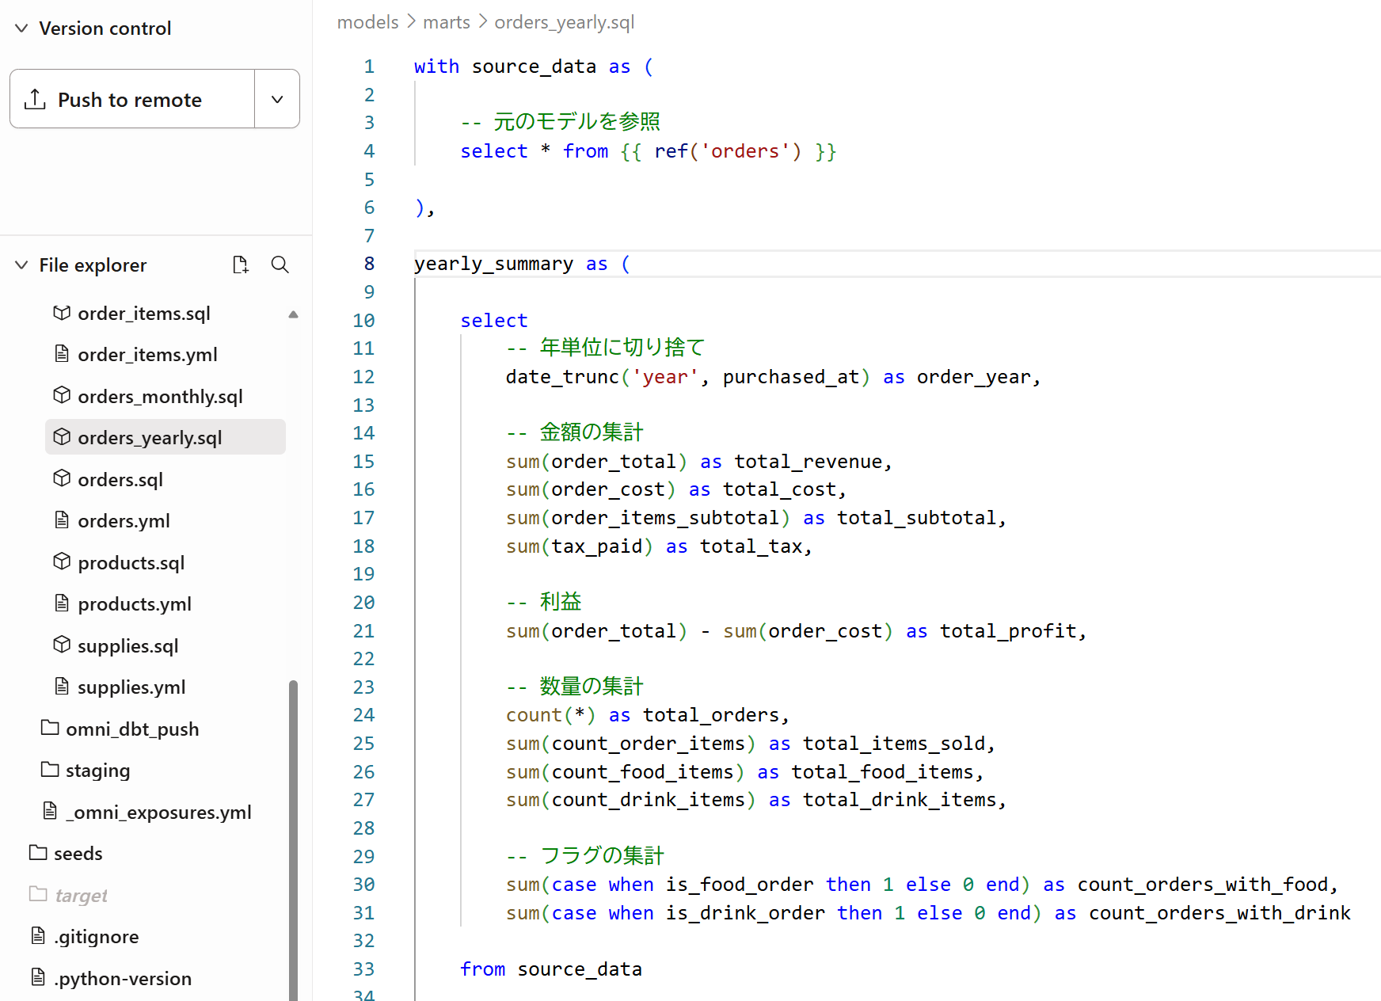Click the search icon in File explorer
1381x1001 pixels.
click(x=280, y=265)
